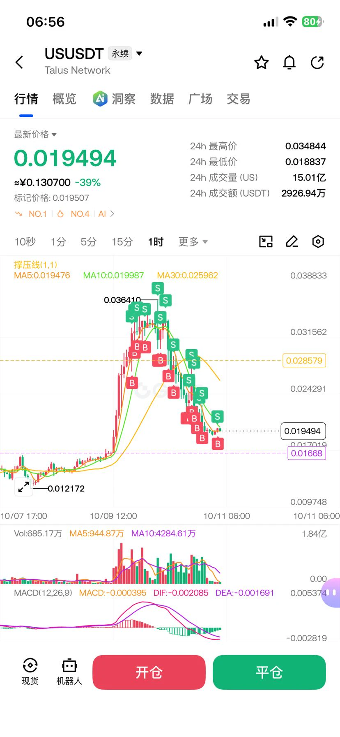Add USUSDT to favorites with star icon
This screenshot has height=737, width=340.
tap(262, 63)
